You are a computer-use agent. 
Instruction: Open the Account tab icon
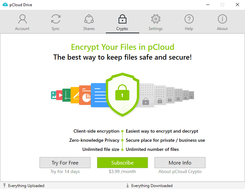click(23, 19)
